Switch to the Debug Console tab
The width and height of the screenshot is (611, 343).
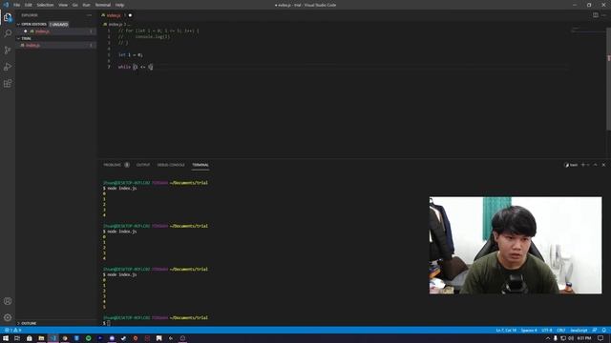(171, 165)
